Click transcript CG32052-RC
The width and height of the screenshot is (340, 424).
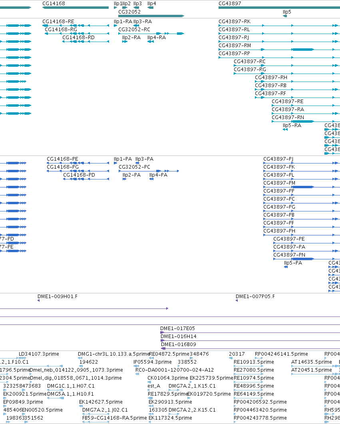coord(134,30)
